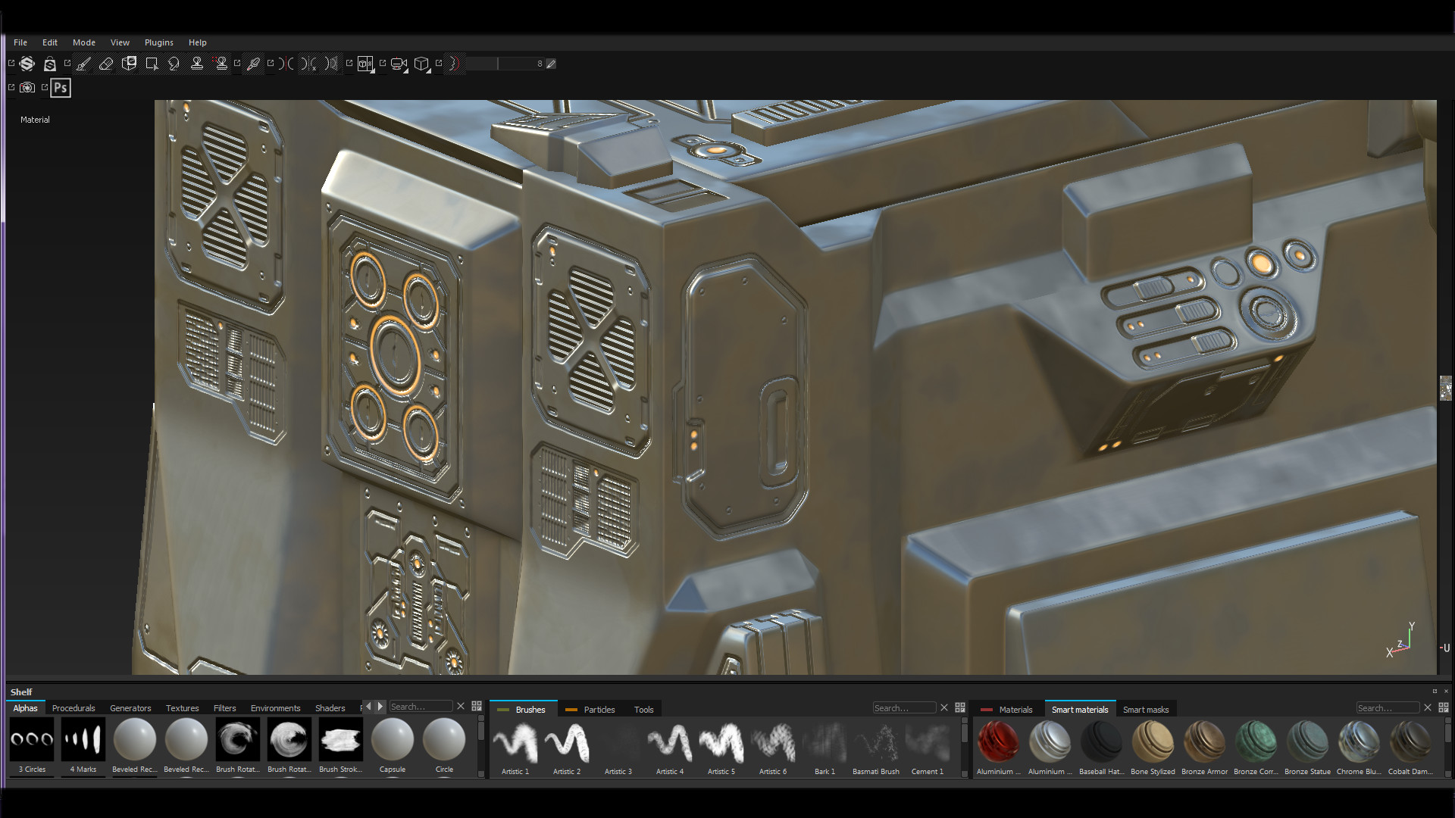Open the airbrush tool

pos(253,64)
